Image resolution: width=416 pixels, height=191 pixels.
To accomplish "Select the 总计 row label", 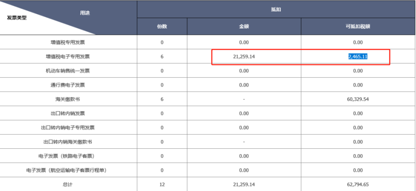I will point(68,184).
